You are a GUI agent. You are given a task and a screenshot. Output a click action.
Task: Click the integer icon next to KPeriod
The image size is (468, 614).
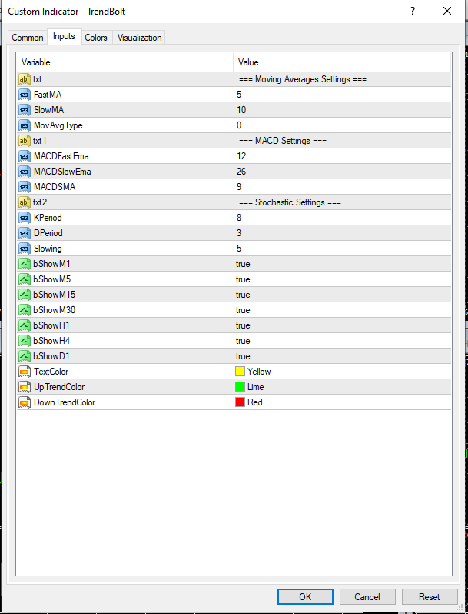point(25,218)
